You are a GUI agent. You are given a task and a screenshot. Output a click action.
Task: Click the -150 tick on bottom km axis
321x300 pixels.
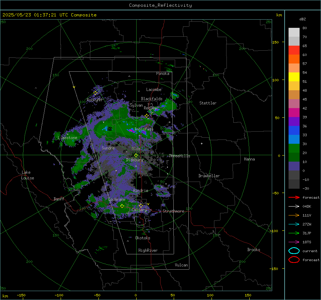click(x=21, y=295)
